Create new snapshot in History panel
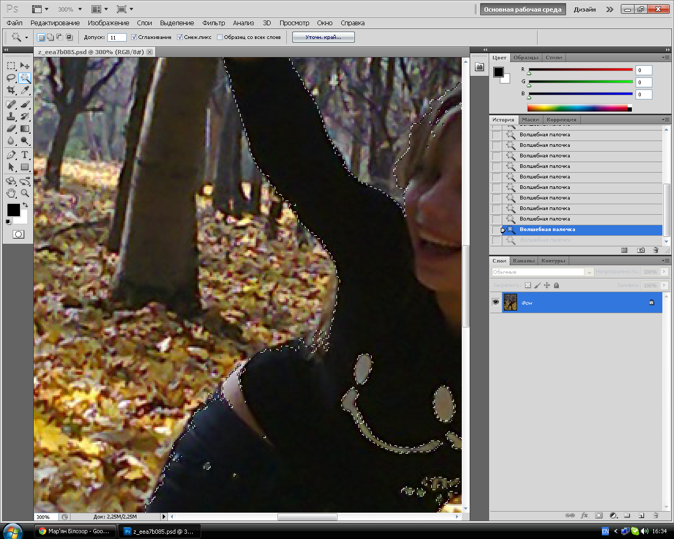Image resolution: width=674 pixels, height=539 pixels. (641, 250)
